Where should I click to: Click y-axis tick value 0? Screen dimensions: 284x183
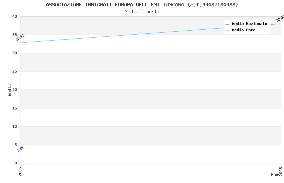[x=16, y=163]
